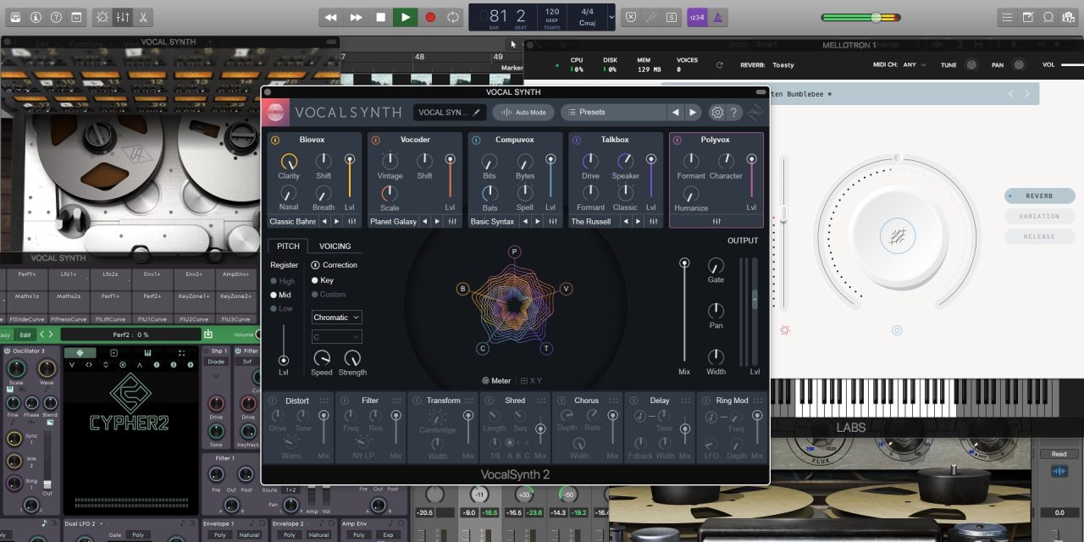Screen dimensions: 1084x542
Task: Disable the Talkbox module power button
Action: [577, 140]
